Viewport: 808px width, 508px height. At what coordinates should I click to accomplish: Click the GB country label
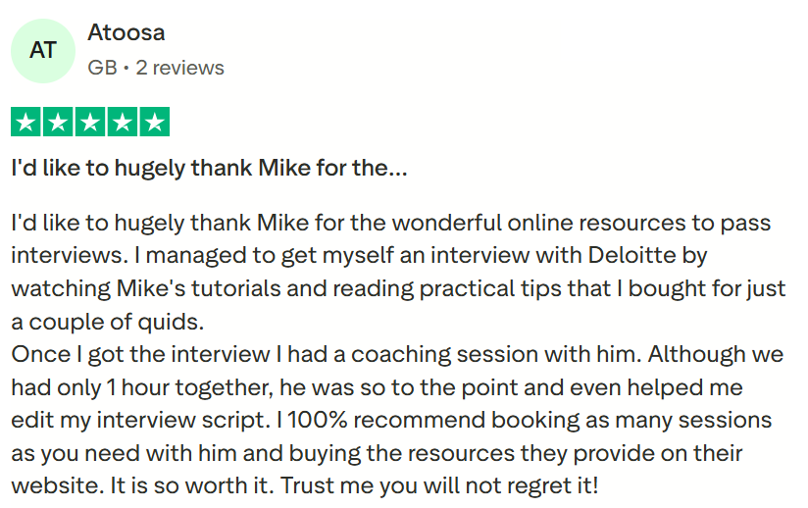pos(102,68)
